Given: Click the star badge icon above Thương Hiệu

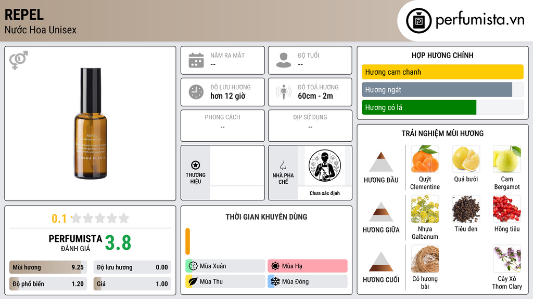Looking at the screenshot, I should coord(196,165).
